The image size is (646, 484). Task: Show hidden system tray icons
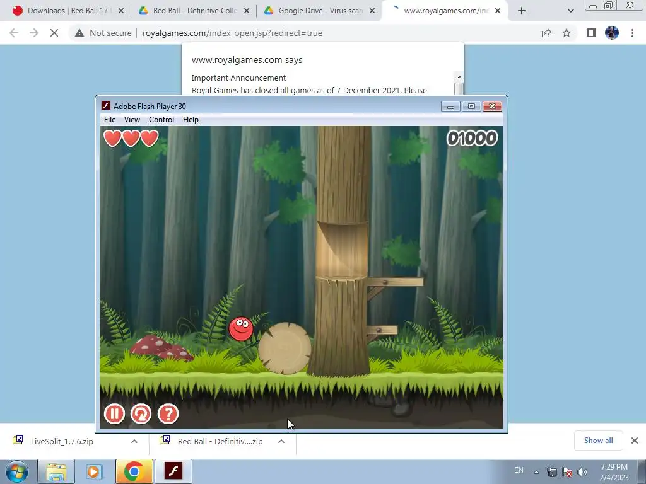tap(536, 472)
